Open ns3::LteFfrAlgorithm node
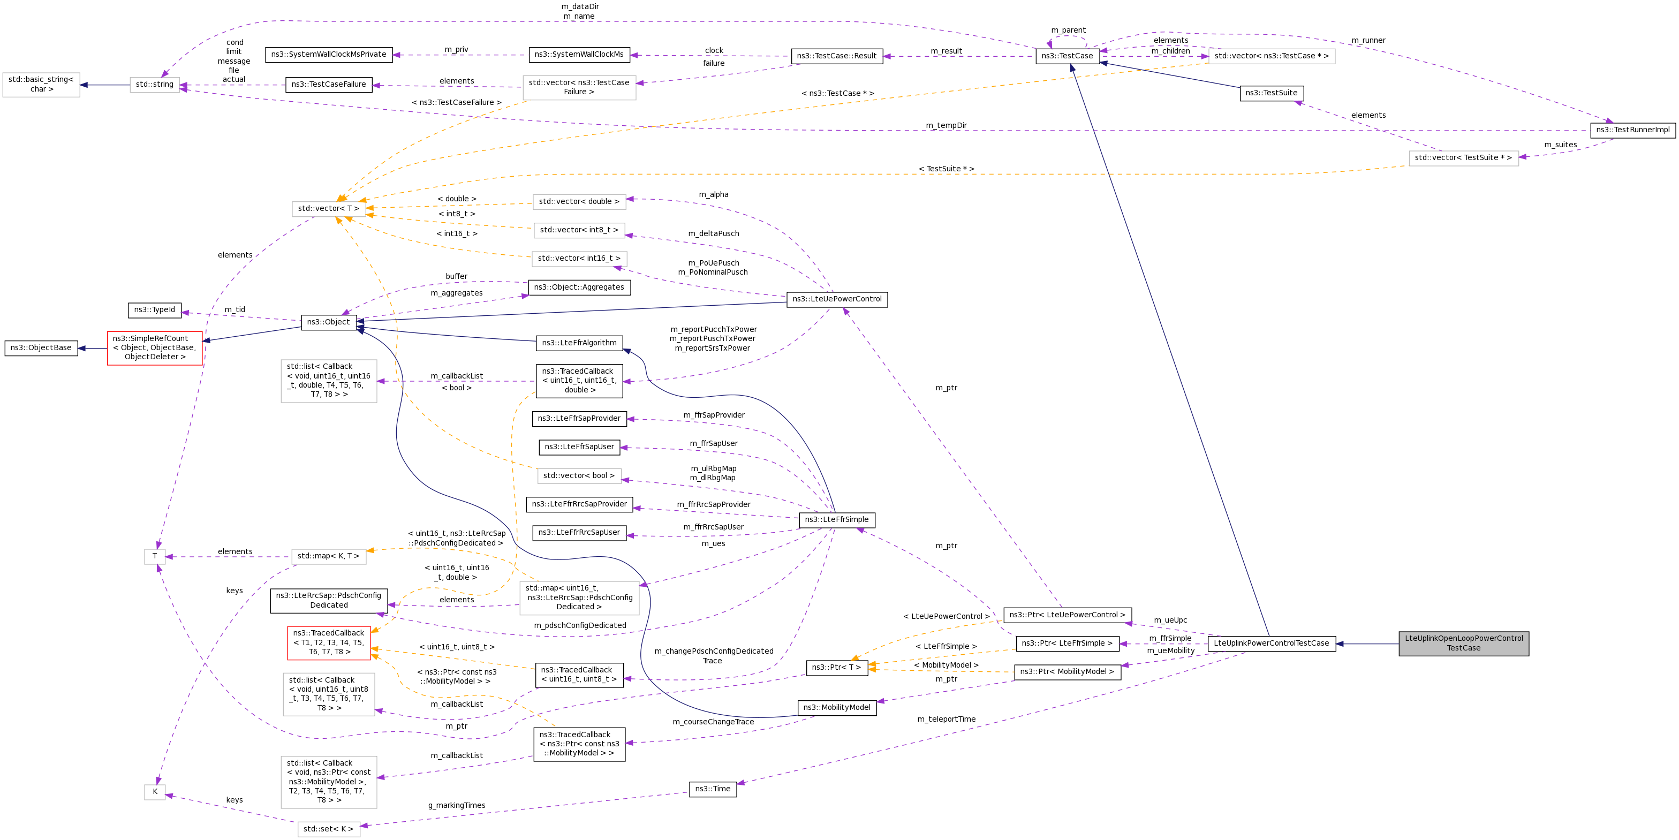This screenshot has width=1679, height=840. [579, 343]
